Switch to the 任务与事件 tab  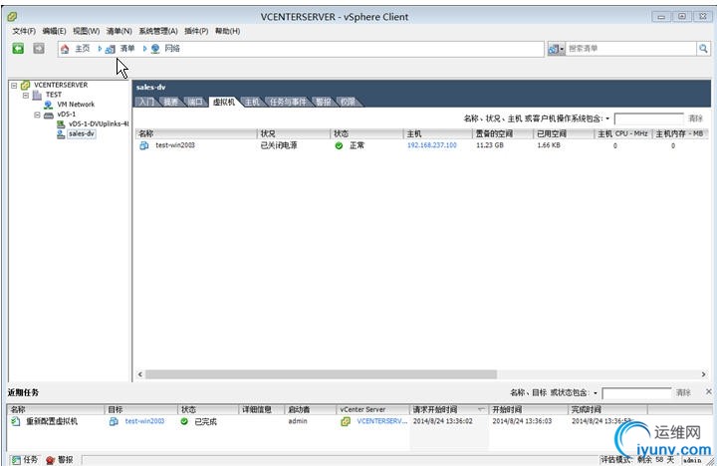click(288, 102)
